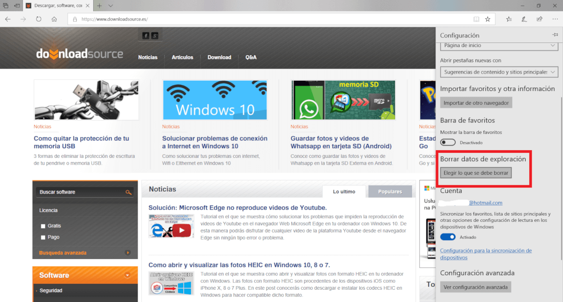
Task: Set the current tabs aside
Action: [x=17, y=6]
